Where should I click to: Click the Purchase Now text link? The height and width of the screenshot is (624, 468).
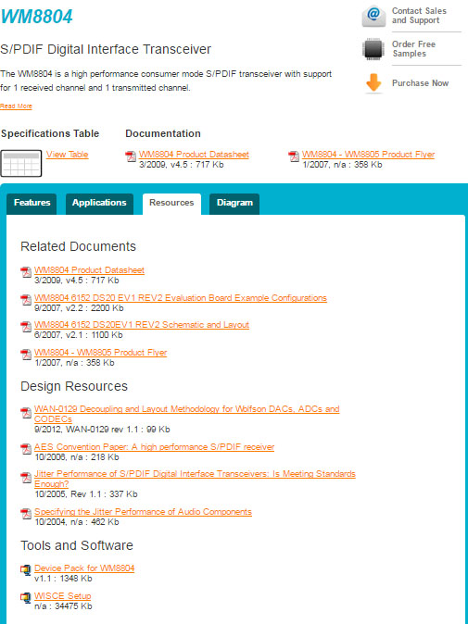(x=420, y=83)
